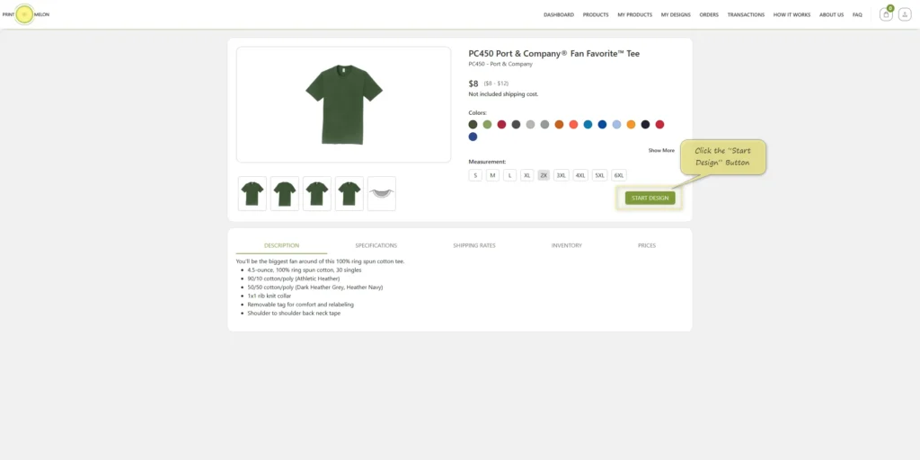Click 'Shoulder to shoulder back neck tape' bullet

[x=294, y=314]
